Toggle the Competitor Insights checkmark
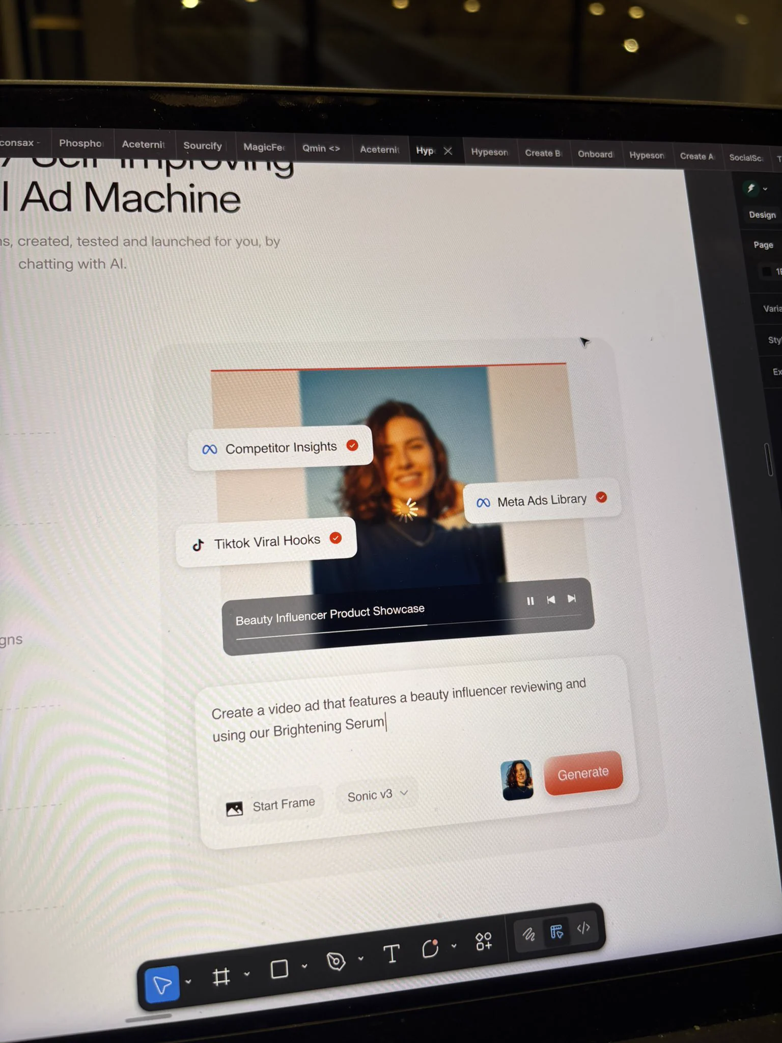782x1043 pixels. [x=352, y=445]
